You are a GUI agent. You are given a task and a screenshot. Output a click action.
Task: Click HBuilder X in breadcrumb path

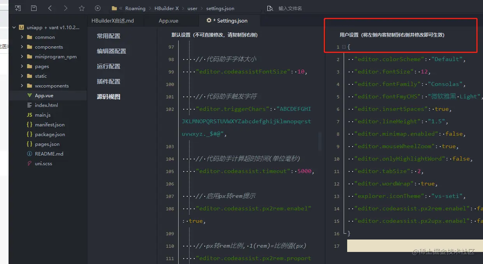click(x=167, y=8)
